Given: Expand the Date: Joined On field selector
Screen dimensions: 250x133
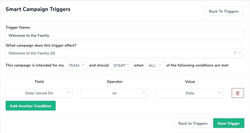Looking at the screenshot, I should click(39, 93).
